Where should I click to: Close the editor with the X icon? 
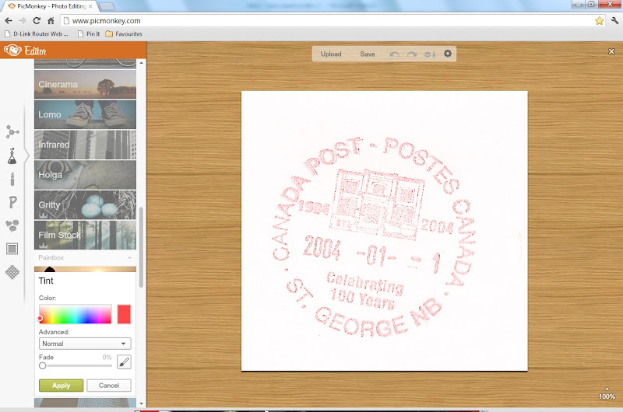coord(611,51)
